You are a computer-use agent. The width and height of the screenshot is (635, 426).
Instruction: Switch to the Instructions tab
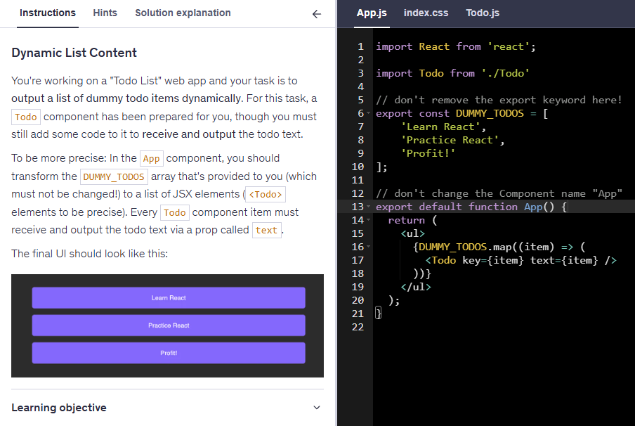click(48, 13)
